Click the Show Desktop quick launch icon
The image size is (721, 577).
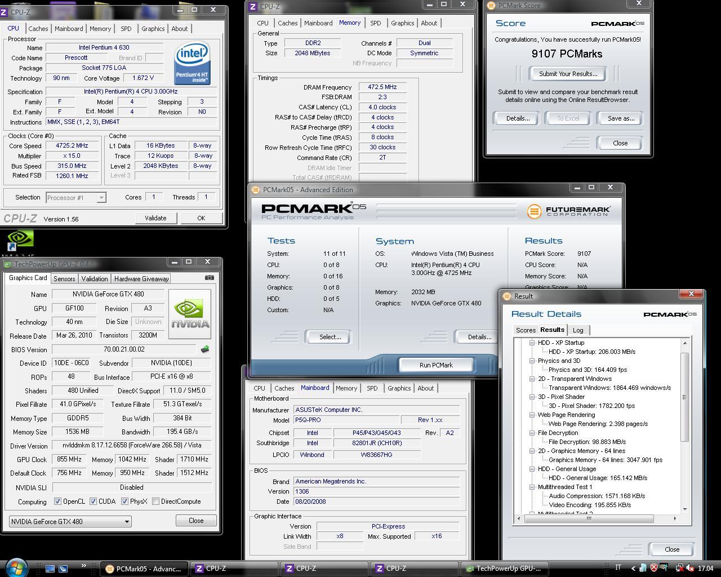(x=50, y=569)
